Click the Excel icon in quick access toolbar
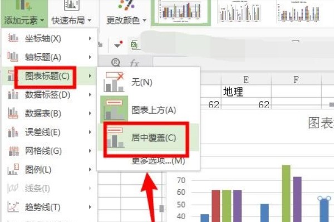This screenshot has width=334, height=222. [134, 45]
